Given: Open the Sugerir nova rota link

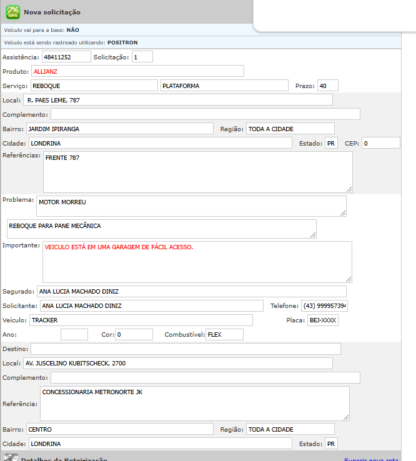Looking at the screenshot, I should 371,459.
